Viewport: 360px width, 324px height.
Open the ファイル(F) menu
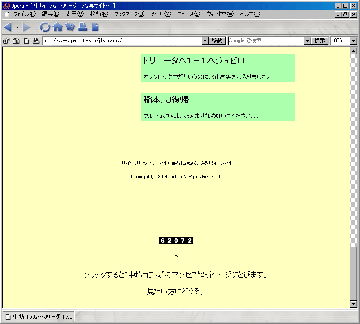pos(25,14)
